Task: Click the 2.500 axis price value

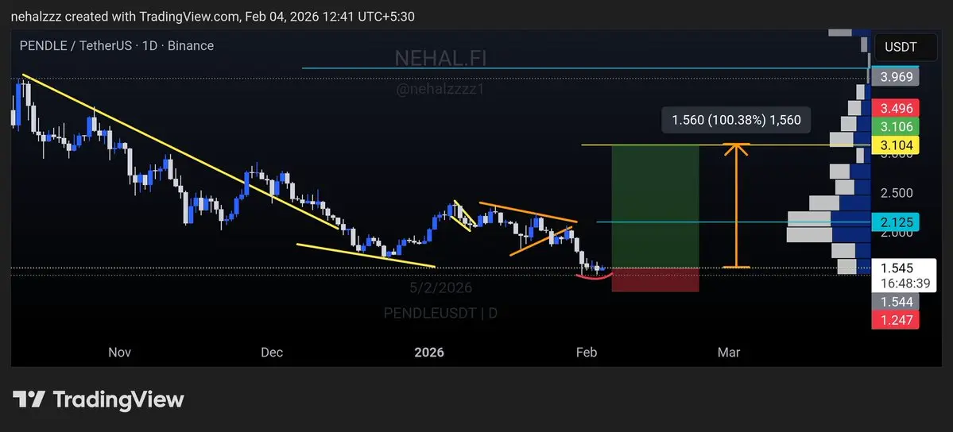Action: pyautogui.click(x=897, y=193)
